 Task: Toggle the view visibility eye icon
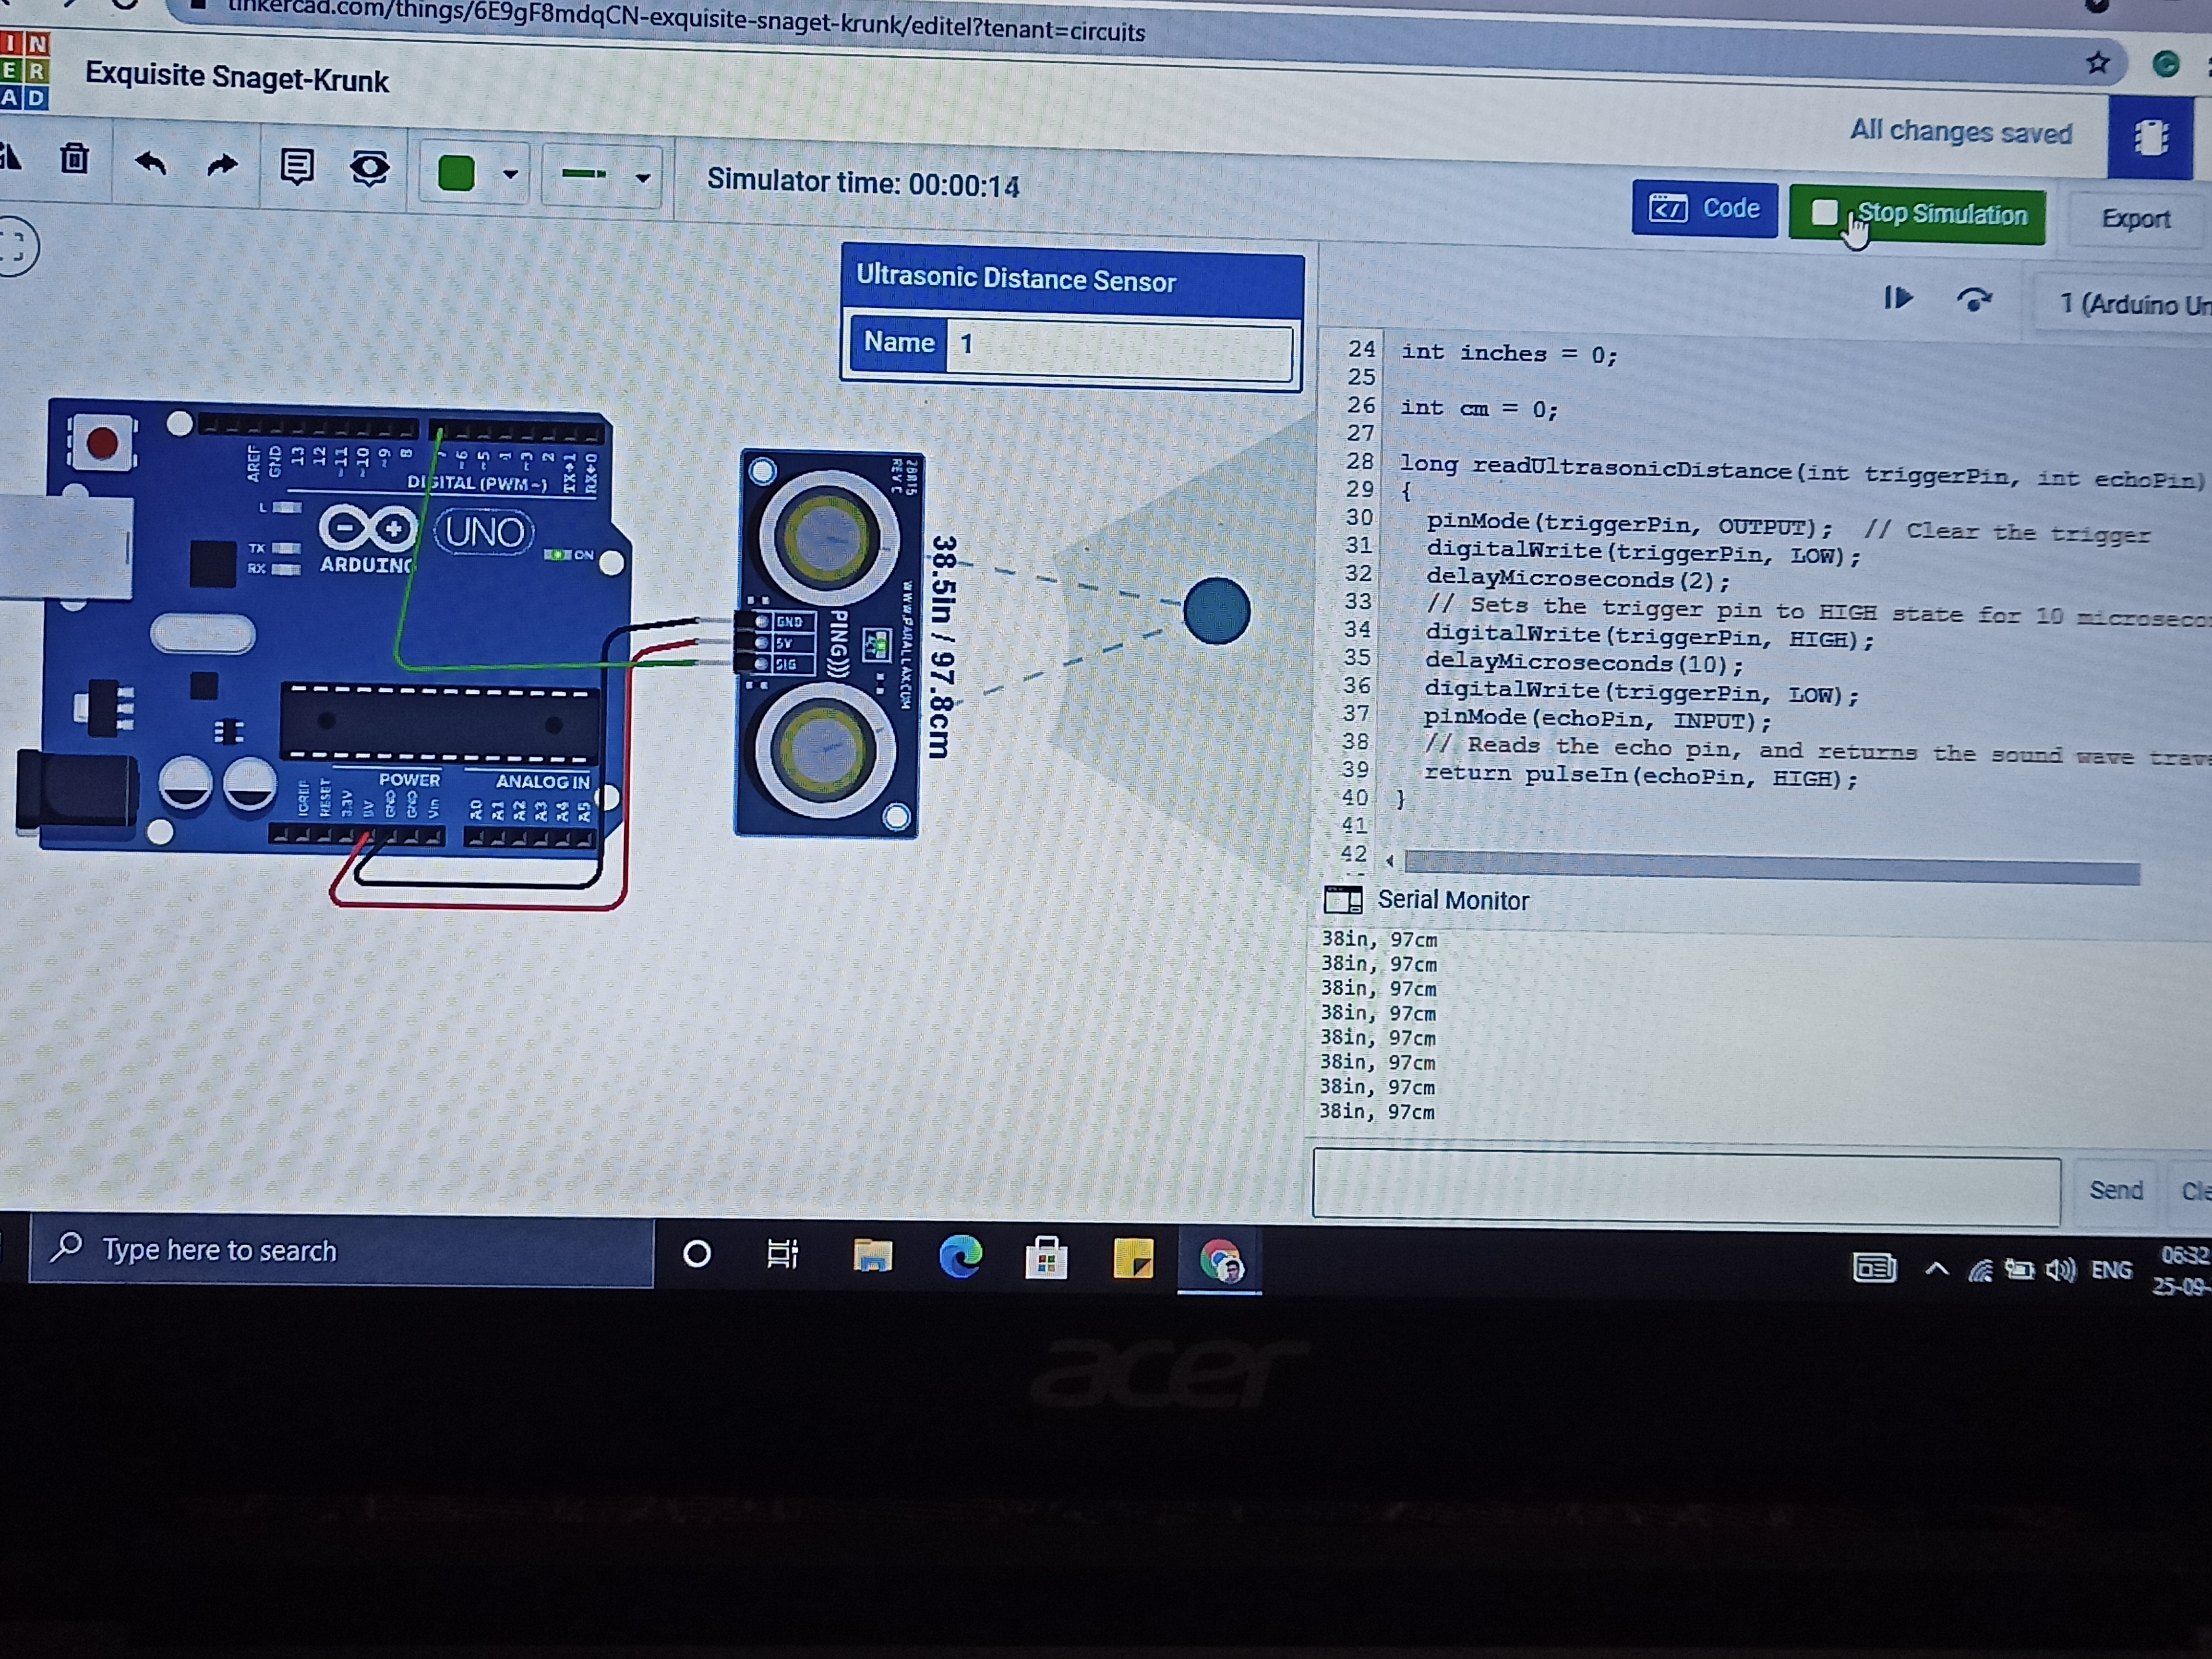coord(369,169)
